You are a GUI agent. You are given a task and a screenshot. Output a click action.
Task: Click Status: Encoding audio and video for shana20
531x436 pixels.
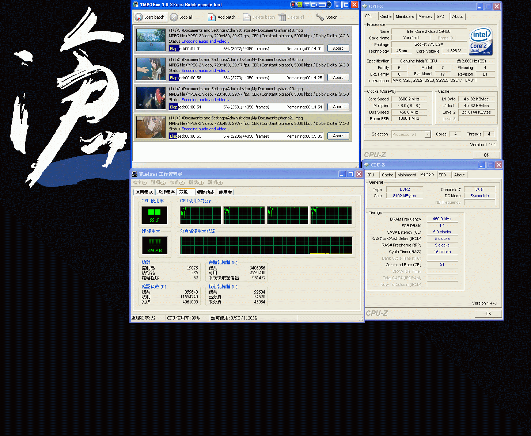200,100
